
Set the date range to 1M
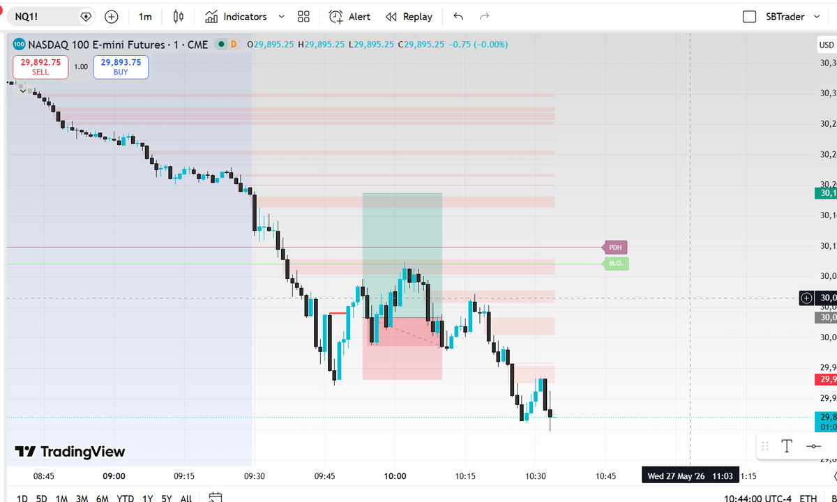click(61, 498)
